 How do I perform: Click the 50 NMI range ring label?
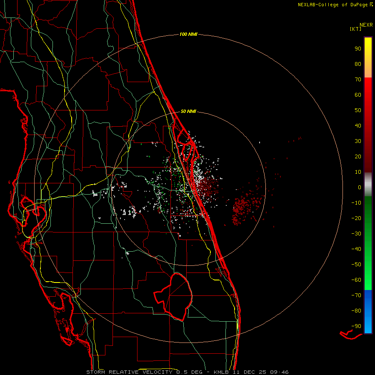click(188, 111)
